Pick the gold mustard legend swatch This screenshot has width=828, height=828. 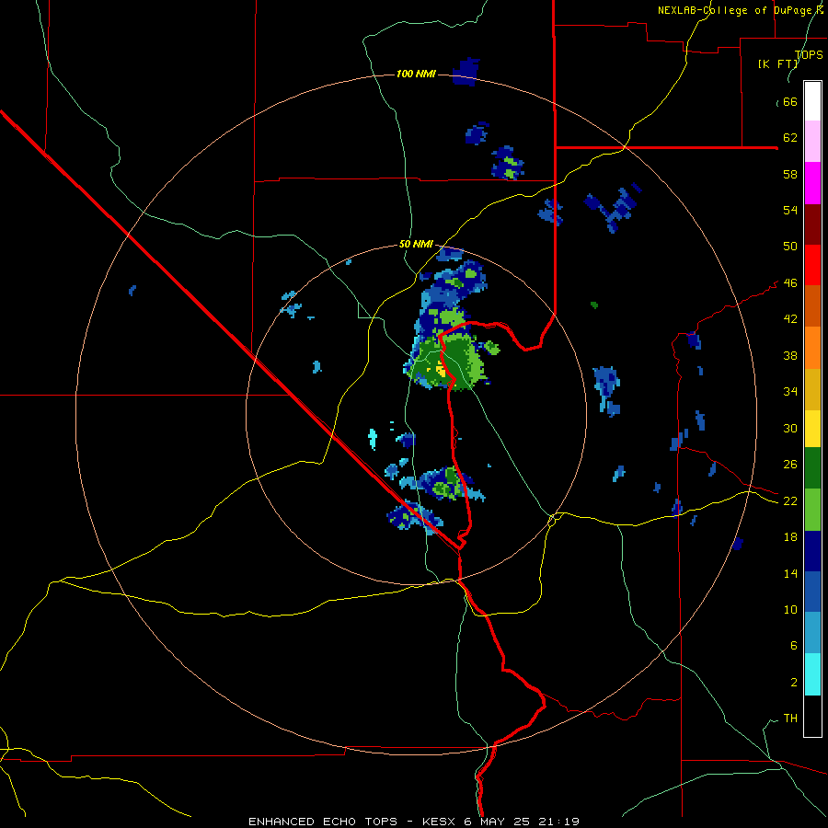click(x=812, y=390)
